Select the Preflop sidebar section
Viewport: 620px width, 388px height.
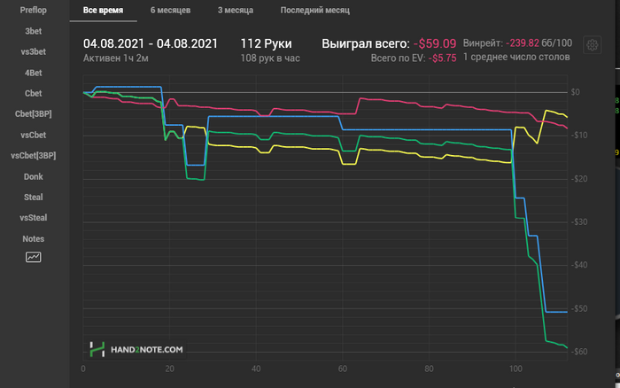point(34,11)
